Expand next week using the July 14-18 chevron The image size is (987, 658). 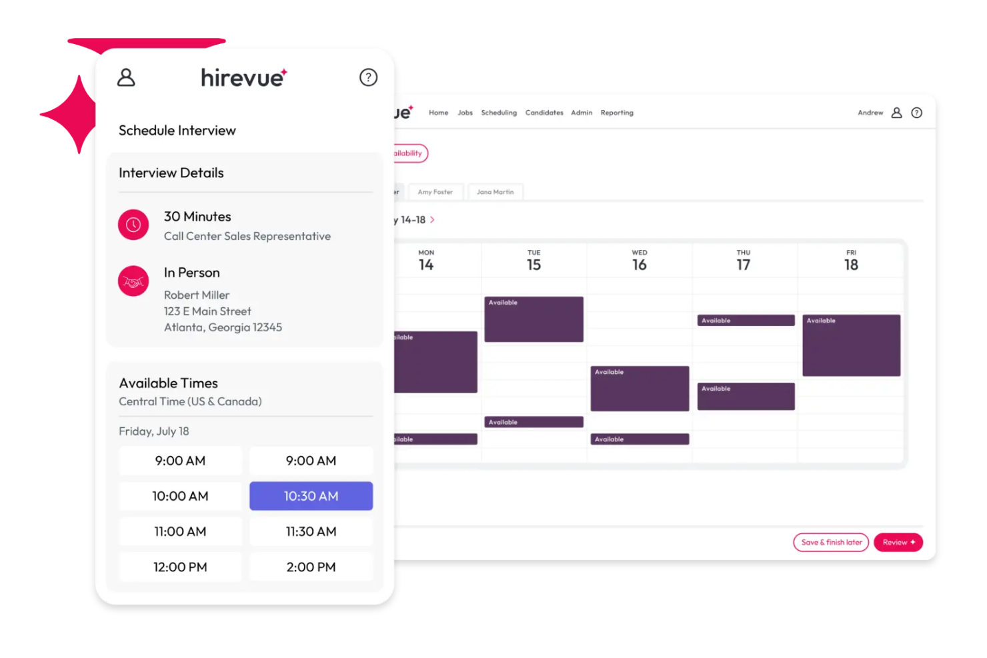pos(431,219)
